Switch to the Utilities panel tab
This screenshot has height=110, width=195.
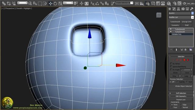(192, 9)
